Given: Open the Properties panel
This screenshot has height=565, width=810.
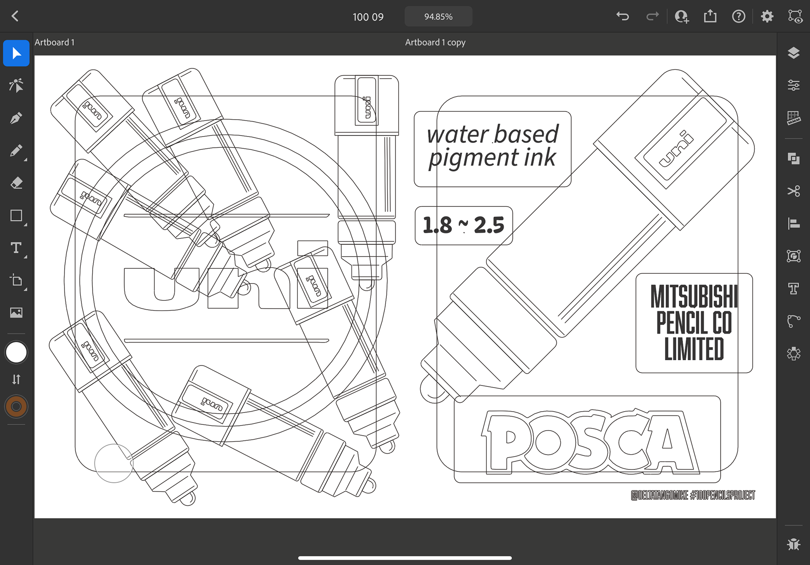Looking at the screenshot, I should tap(794, 86).
